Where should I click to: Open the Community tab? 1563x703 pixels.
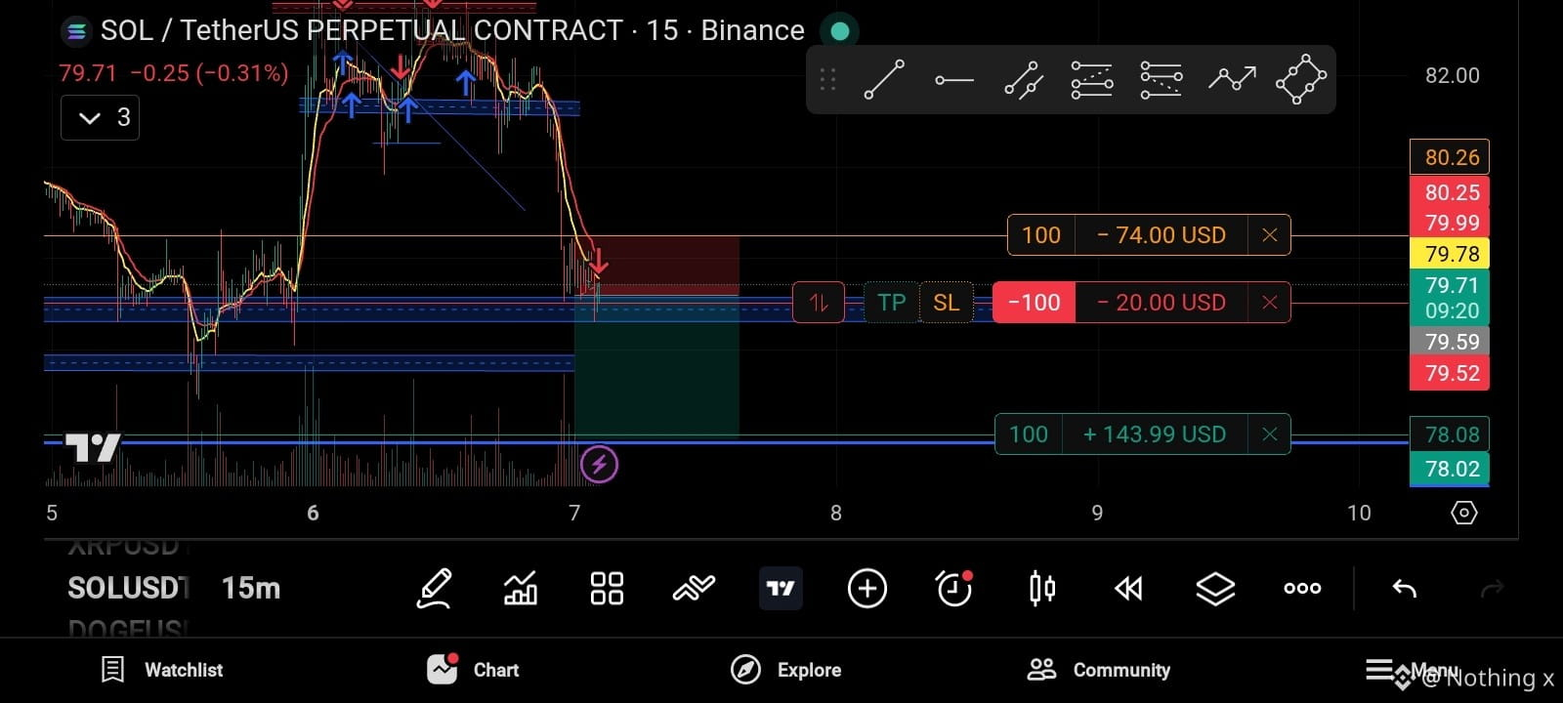1099,670
